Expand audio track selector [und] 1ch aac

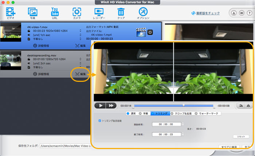click(x=81, y=35)
